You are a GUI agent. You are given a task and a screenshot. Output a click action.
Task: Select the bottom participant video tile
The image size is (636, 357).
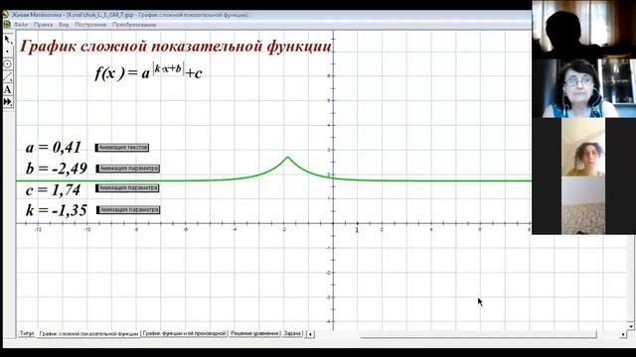click(583, 205)
